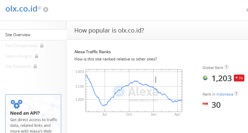Click the red 74 rank change badge
The image size is (248, 133).
(239, 78)
